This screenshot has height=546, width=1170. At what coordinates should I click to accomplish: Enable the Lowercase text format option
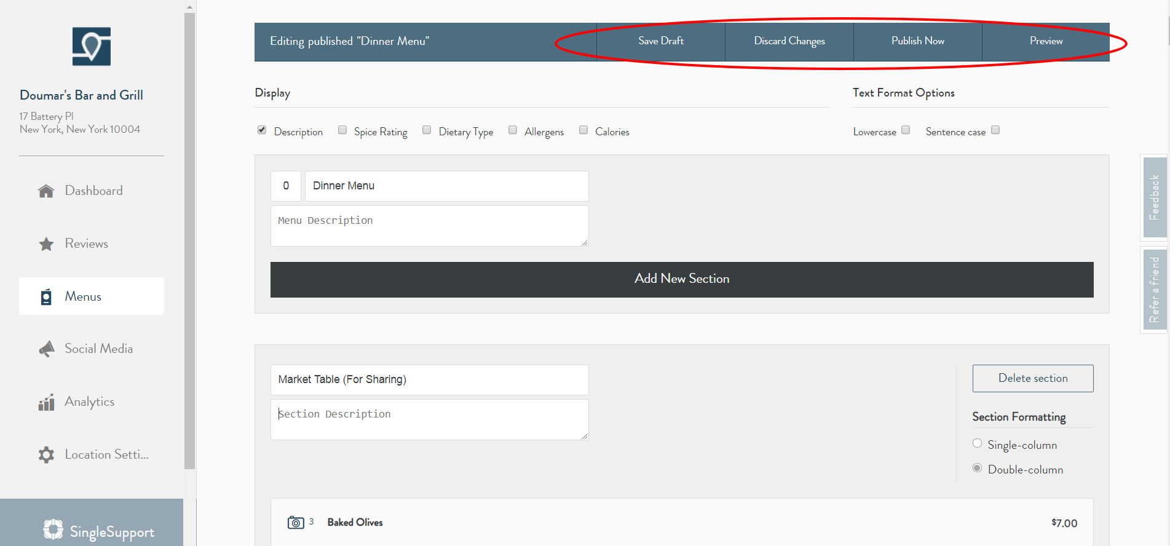coord(906,130)
